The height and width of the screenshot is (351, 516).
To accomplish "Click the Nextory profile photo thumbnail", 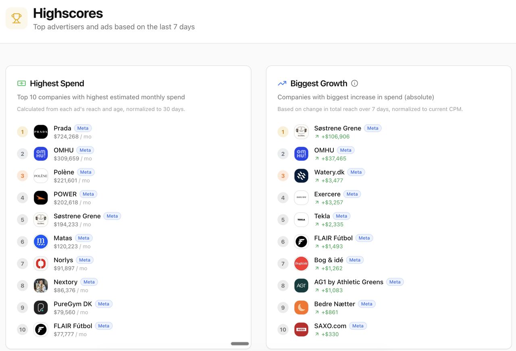I will [41, 285].
